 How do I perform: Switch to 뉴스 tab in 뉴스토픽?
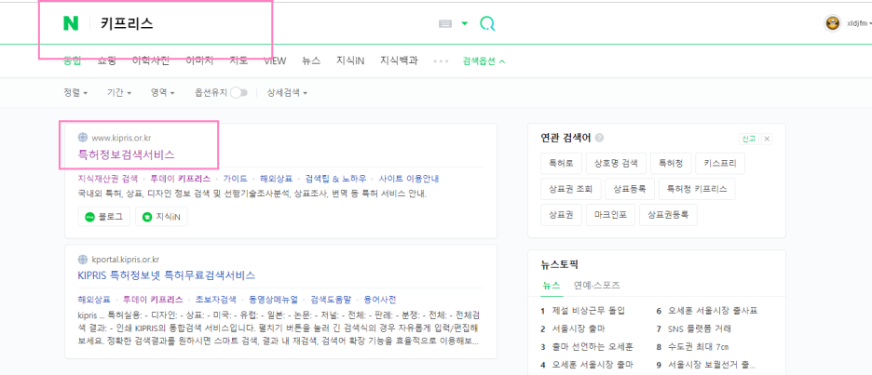click(x=551, y=285)
